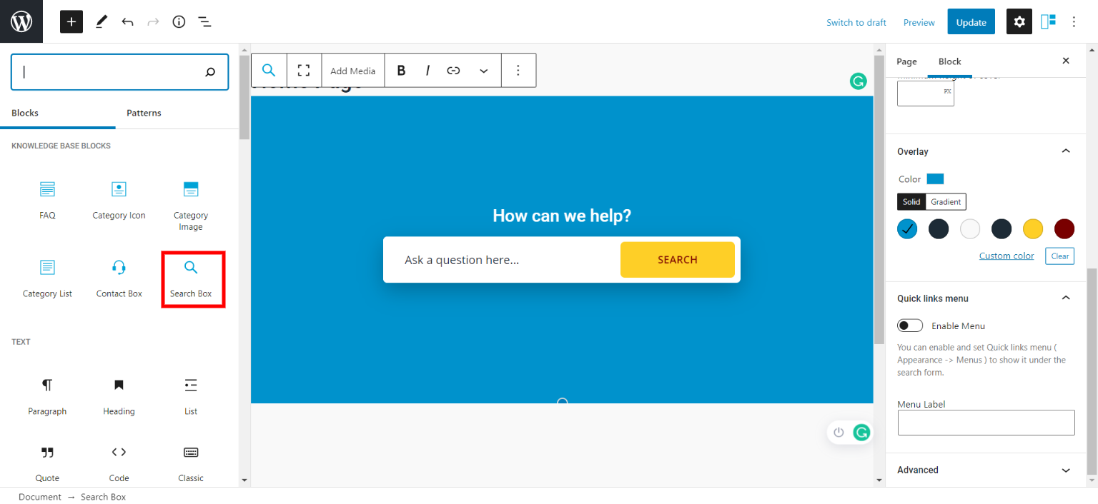Switch to the Gradient overlay option
The width and height of the screenshot is (1098, 504).
pyautogui.click(x=945, y=201)
